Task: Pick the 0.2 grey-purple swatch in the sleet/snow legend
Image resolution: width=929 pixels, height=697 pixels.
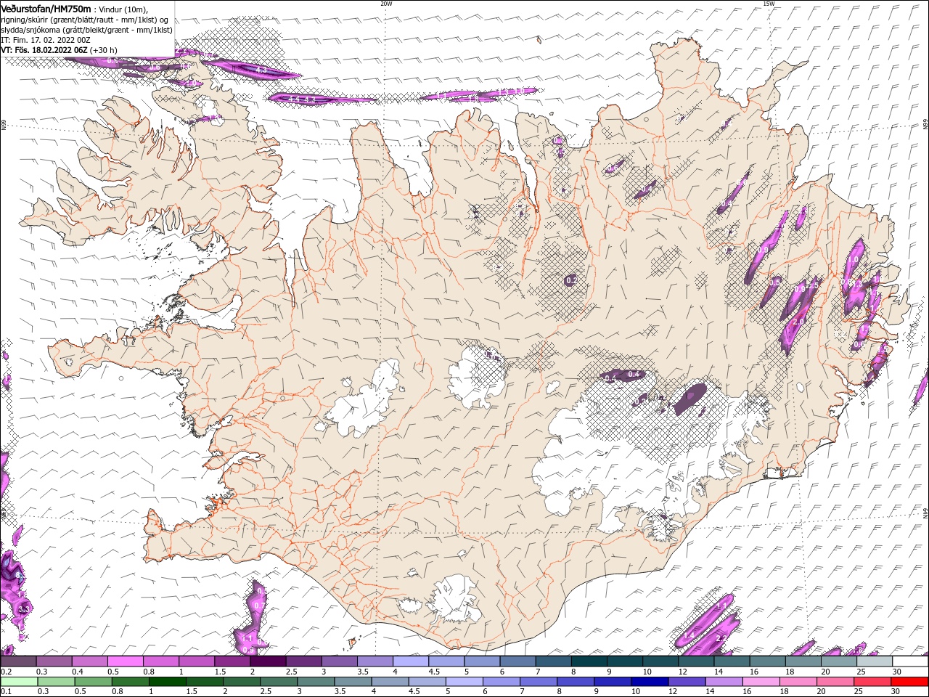Action: (x=18, y=661)
